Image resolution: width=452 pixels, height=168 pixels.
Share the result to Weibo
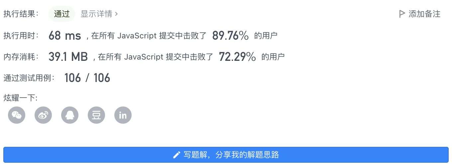click(x=43, y=115)
